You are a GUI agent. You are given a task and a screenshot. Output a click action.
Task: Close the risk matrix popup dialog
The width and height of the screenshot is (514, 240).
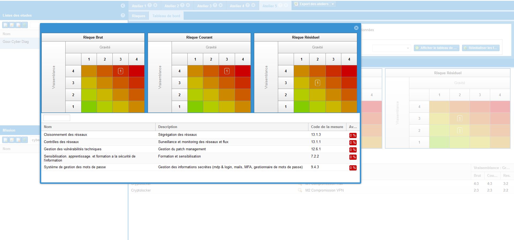[x=356, y=28]
